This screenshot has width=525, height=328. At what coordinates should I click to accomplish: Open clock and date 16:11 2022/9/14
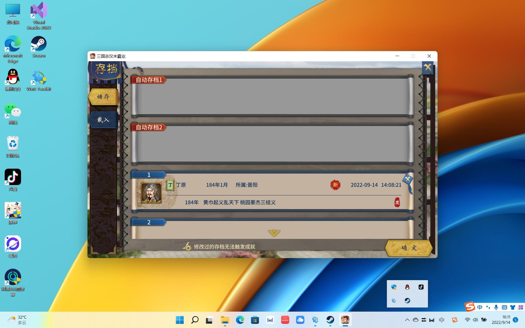pos(501,320)
